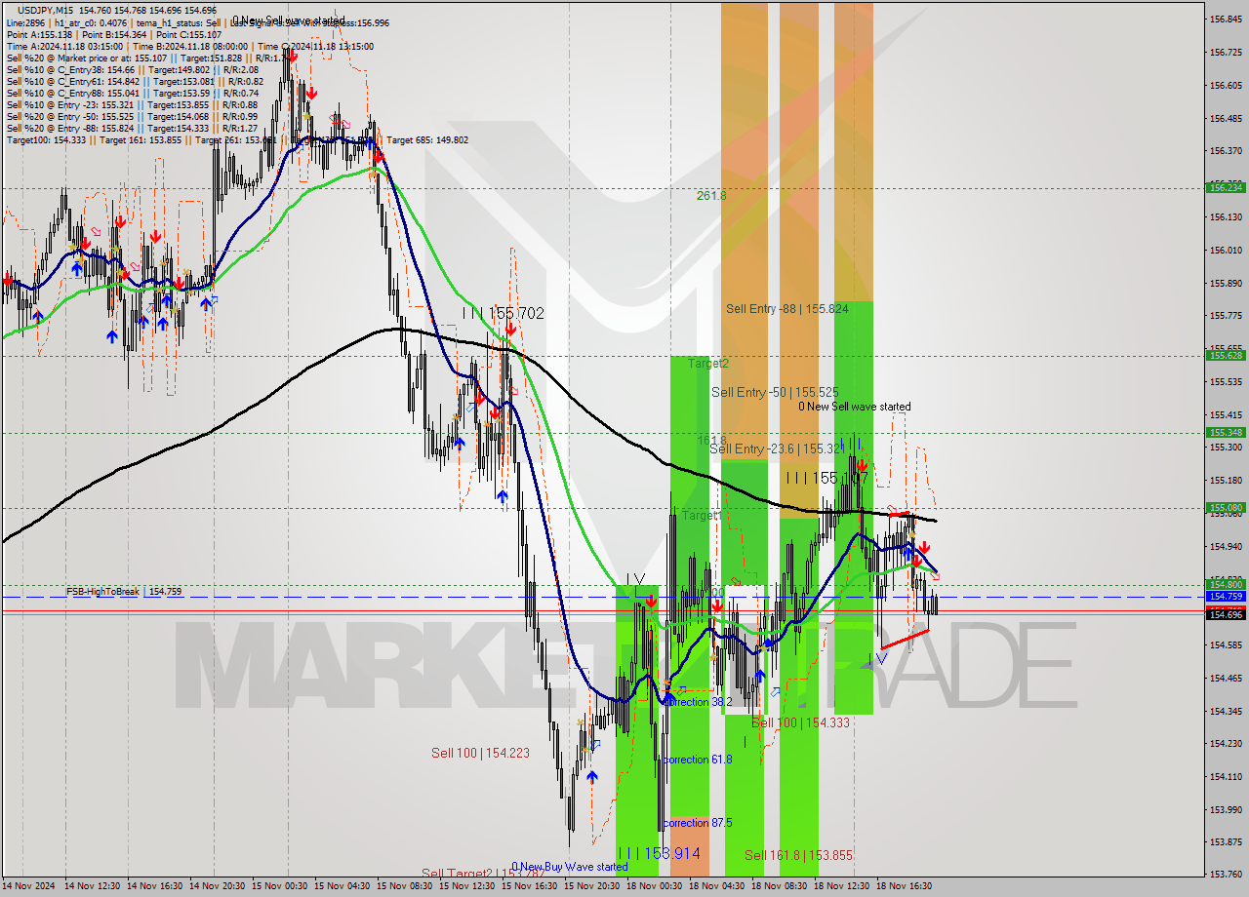Select the Sell 100 | 154.333 label

click(800, 722)
